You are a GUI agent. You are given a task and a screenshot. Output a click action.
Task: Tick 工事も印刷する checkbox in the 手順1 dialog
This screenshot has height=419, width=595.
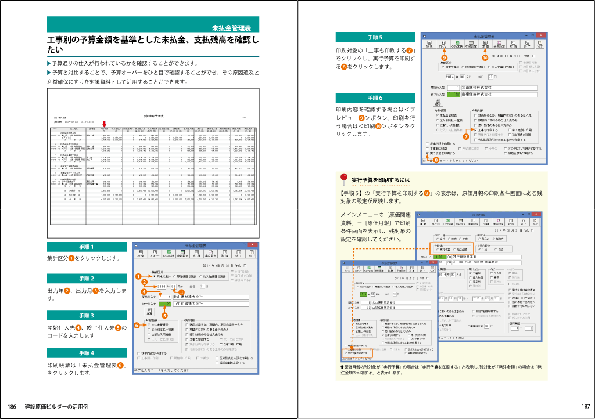coord(187,339)
